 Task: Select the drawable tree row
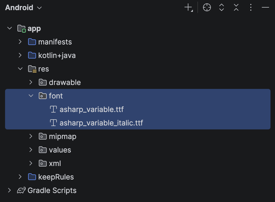tap(138, 82)
